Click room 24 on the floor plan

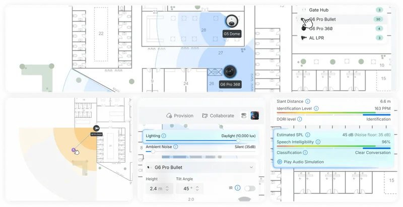186,84
